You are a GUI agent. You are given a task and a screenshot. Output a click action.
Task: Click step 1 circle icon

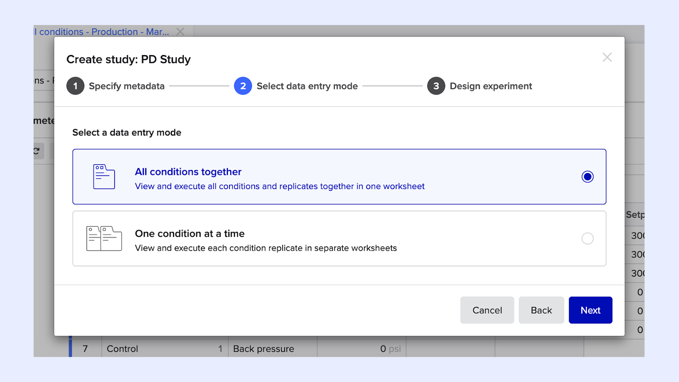coord(75,86)
